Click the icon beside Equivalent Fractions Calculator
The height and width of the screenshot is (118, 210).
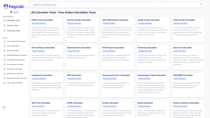[5, 78]
